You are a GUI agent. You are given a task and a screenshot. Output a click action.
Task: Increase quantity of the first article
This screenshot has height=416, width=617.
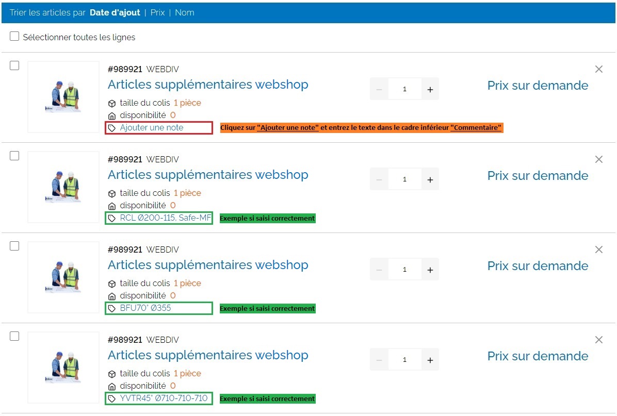pos(430,89)
